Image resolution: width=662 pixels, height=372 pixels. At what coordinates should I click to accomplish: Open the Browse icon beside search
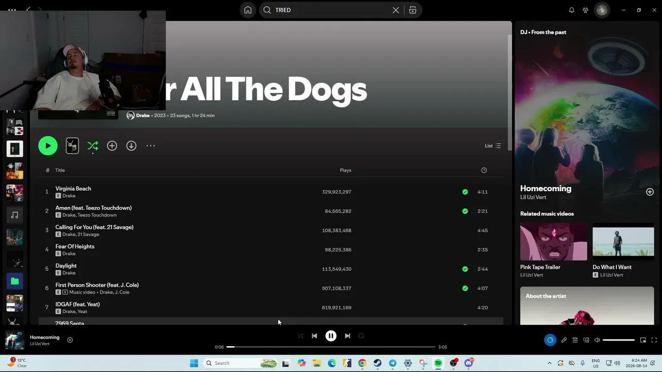[413, 10]
